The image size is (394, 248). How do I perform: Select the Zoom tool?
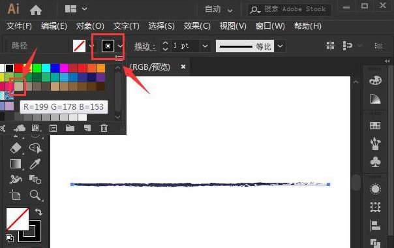(35, 195)
